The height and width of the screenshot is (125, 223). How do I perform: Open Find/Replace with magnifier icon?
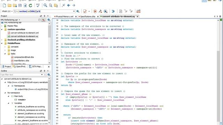tap(45, 6)
